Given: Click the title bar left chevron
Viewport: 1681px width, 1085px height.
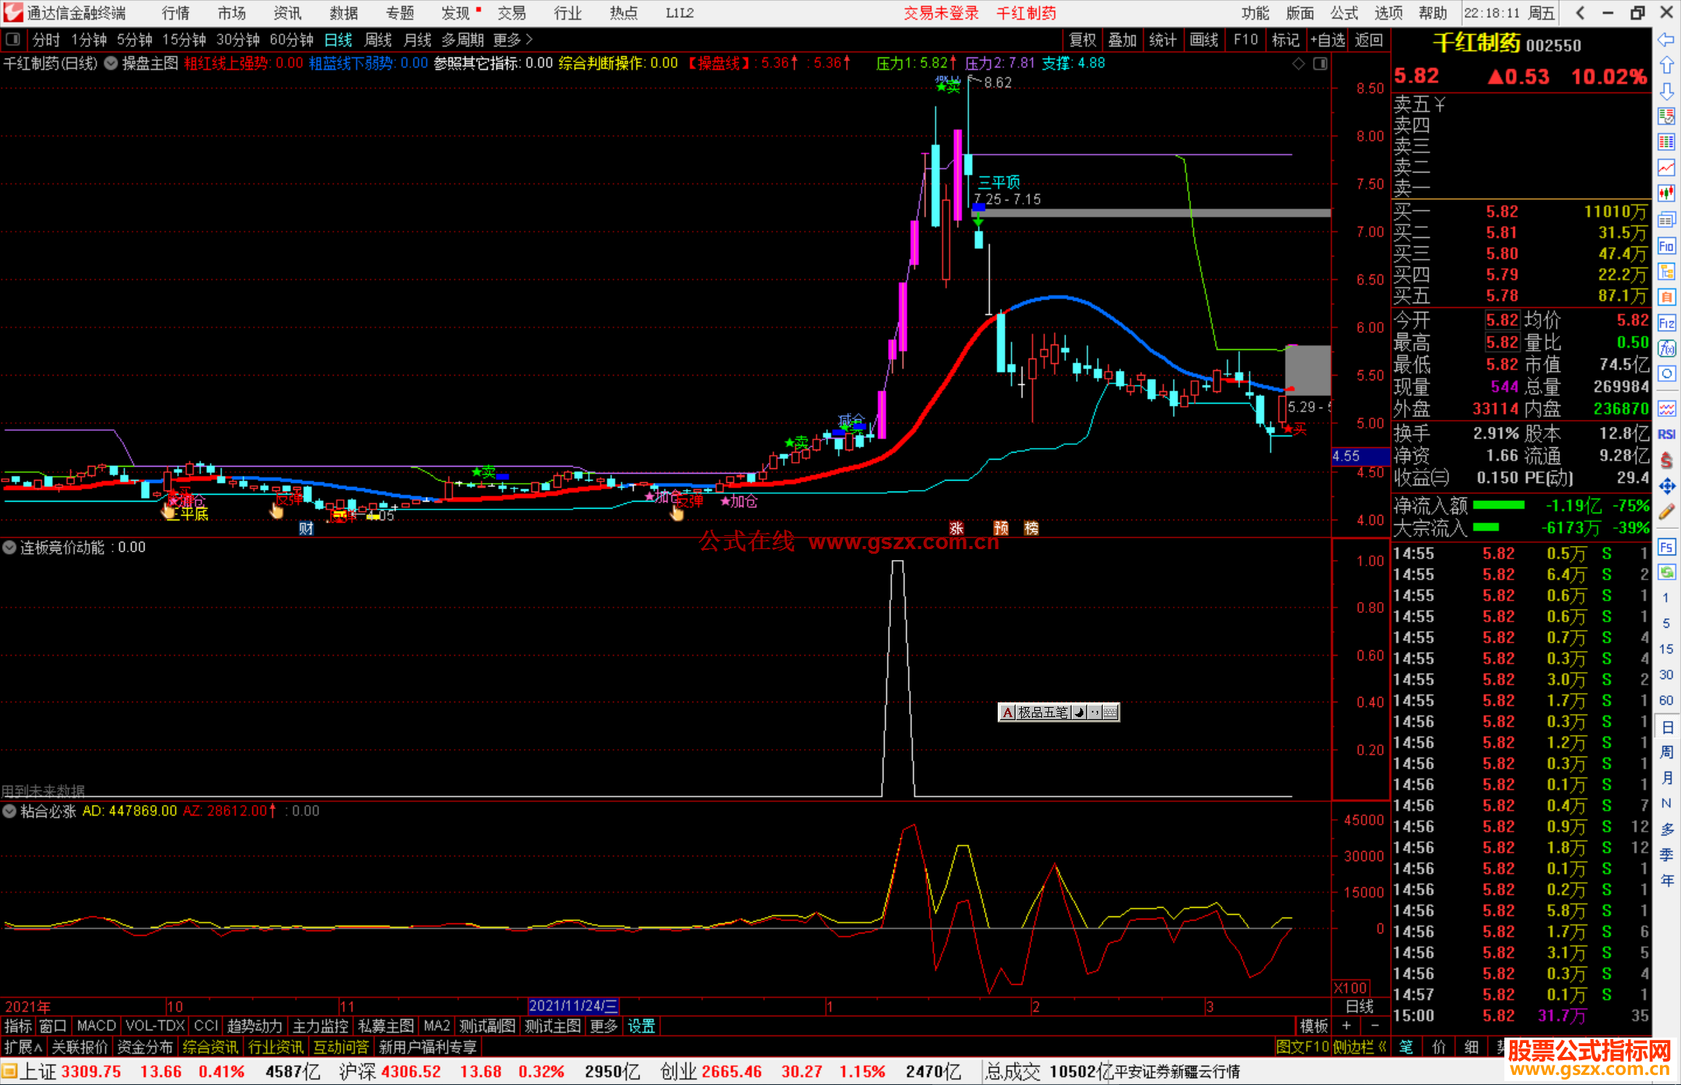Looking at the screenshot, I should [x=1580, y=12].
